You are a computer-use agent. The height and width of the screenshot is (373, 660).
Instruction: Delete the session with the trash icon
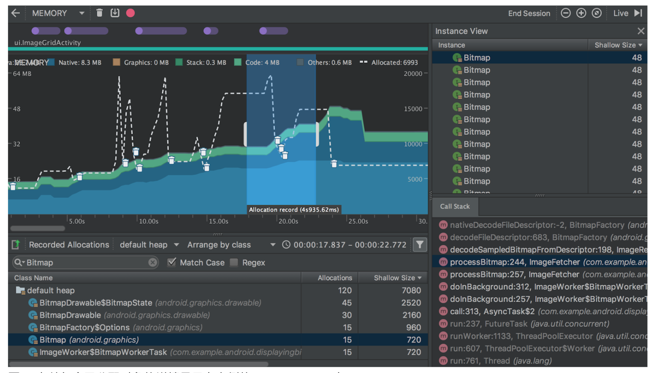click(99, 13)
